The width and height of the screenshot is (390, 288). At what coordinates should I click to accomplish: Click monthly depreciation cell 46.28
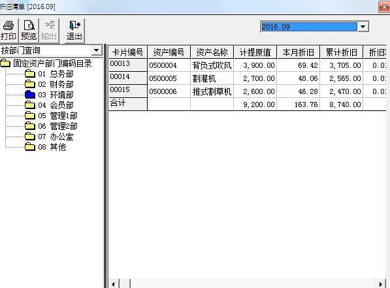pyautogui.click(x=299, y=91)
